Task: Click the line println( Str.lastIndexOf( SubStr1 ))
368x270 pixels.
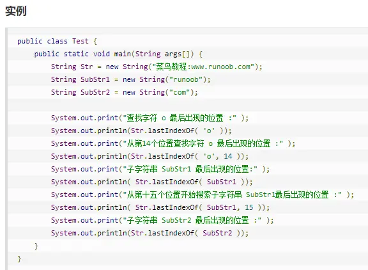Action: [x=152, y=182]
